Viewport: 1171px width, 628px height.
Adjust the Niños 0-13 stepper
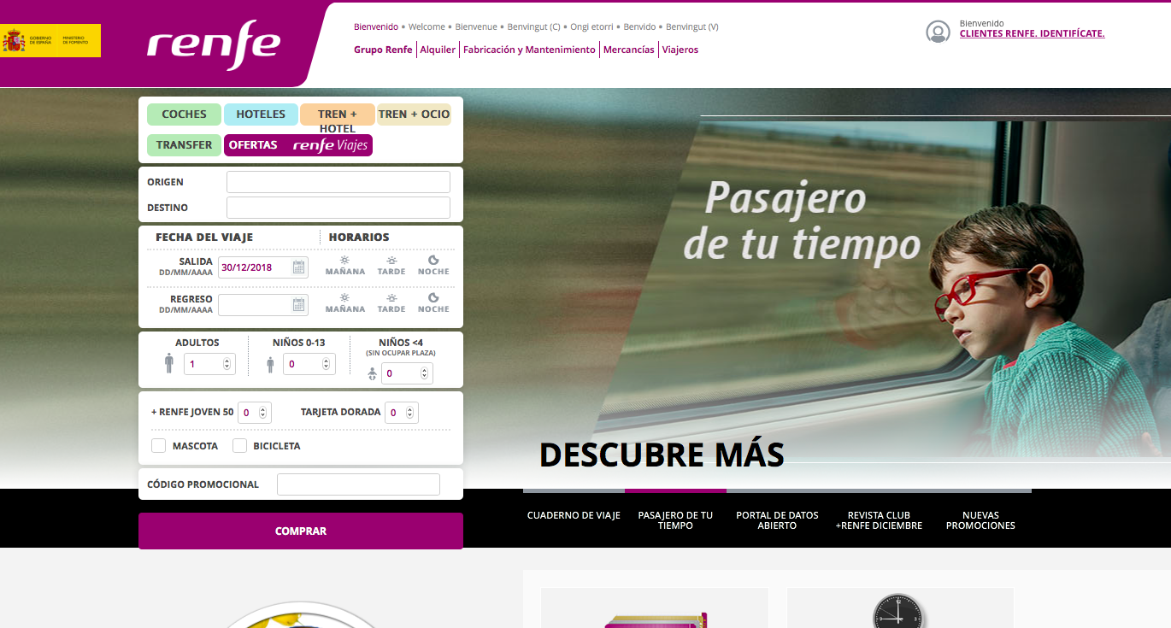pos(326,364)
